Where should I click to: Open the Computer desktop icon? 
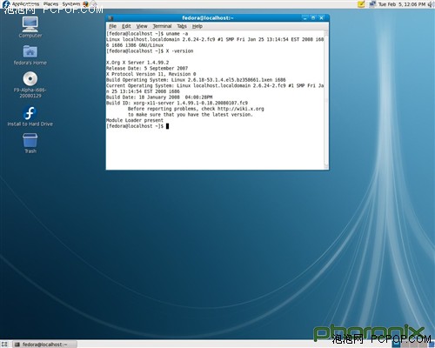30,24
